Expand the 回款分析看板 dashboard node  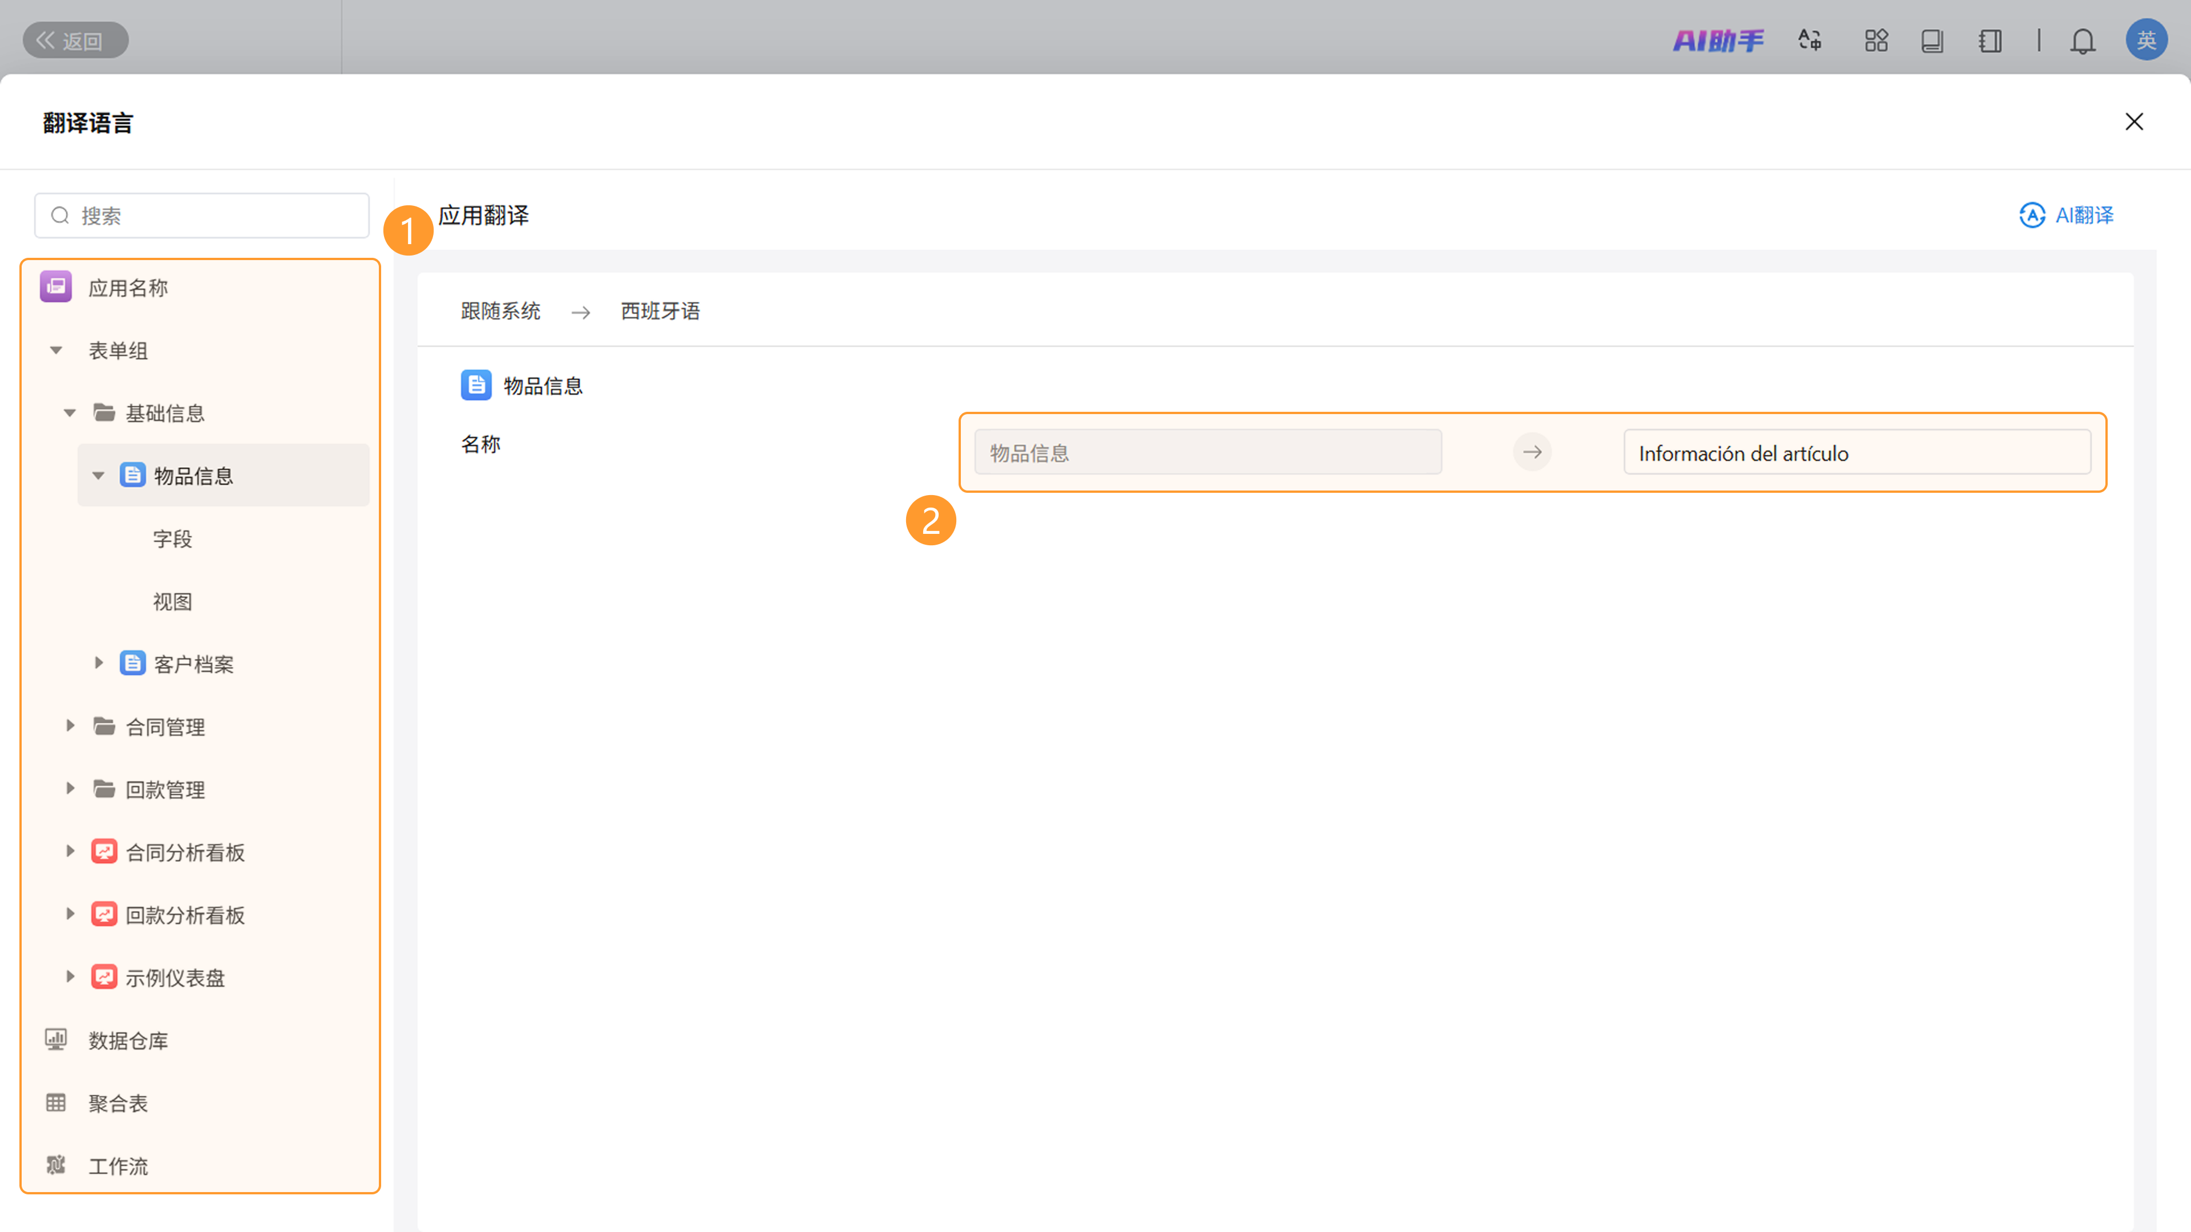(x=70, y=914)
